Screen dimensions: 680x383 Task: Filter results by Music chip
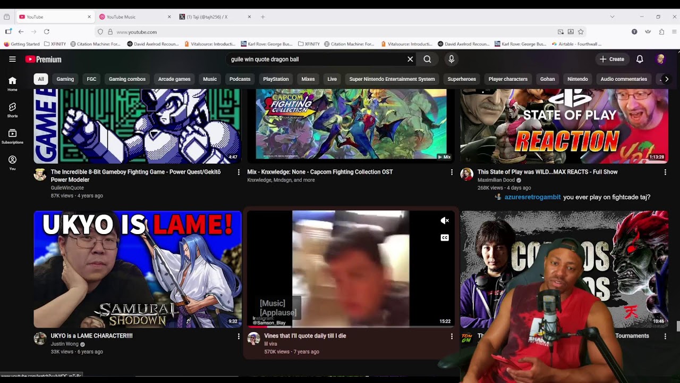[210, 79]
